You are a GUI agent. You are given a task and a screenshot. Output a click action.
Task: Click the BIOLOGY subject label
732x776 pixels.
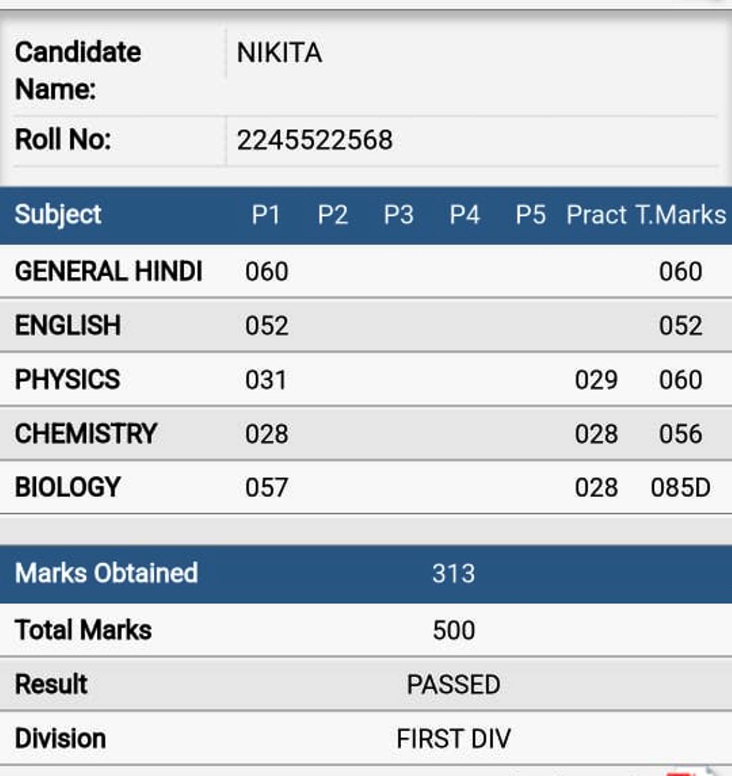[x=68, y=487]
